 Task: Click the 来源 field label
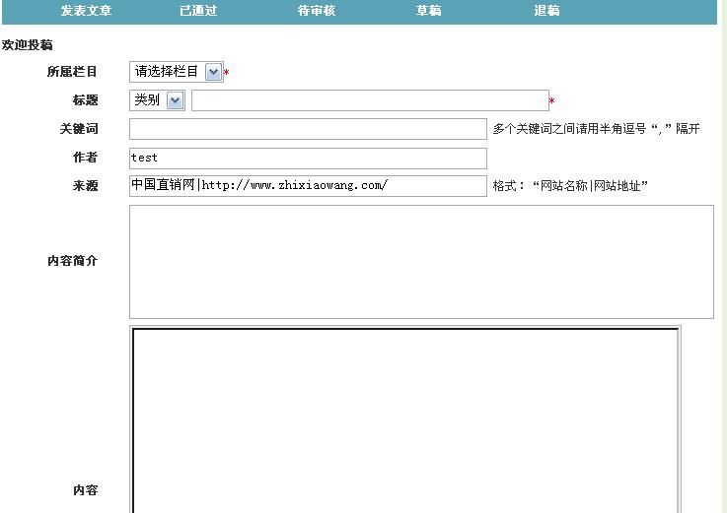click(85, 186)
